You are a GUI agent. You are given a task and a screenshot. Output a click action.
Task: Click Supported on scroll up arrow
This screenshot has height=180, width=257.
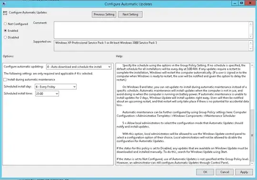[251, 43]
